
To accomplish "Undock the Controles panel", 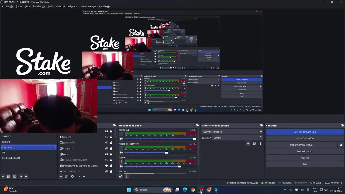I will coord(343,126).
